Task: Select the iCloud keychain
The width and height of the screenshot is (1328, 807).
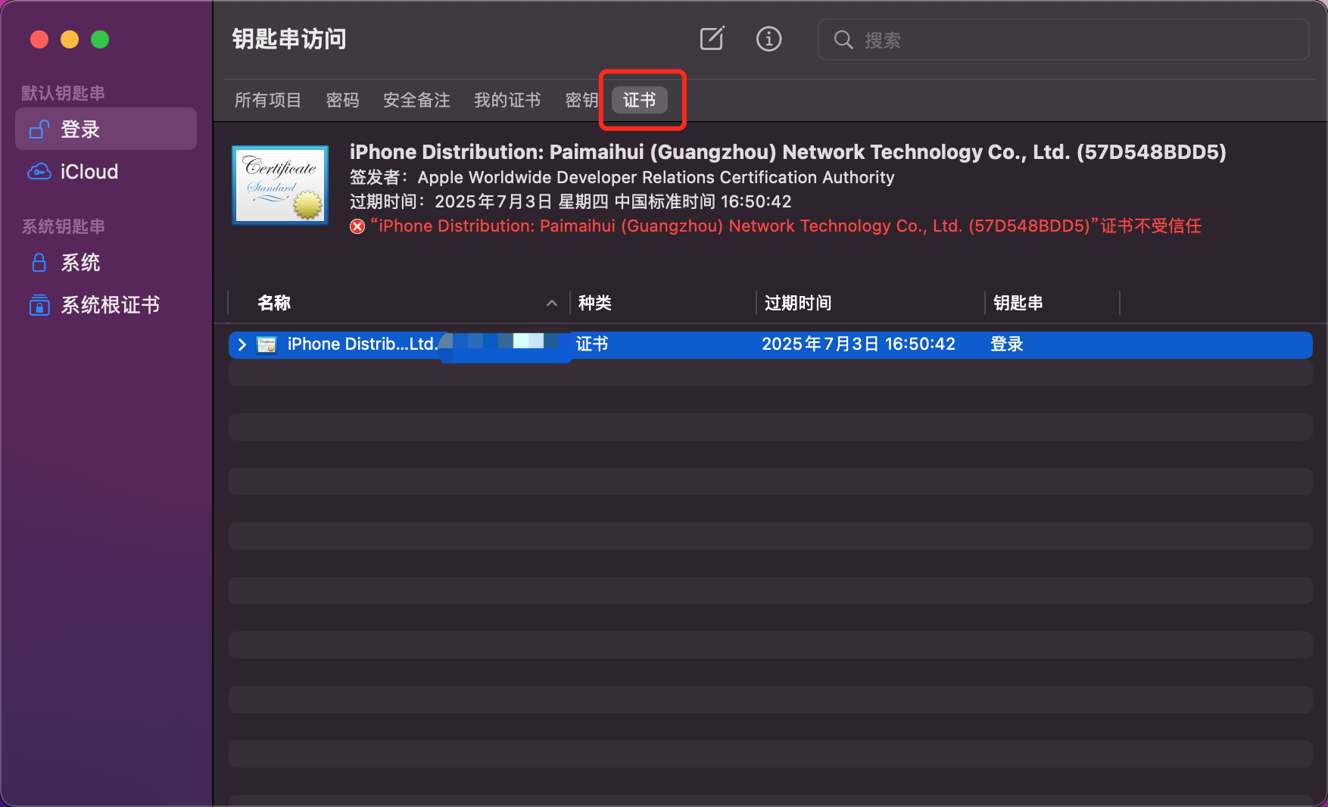Action: coord(106,172)
